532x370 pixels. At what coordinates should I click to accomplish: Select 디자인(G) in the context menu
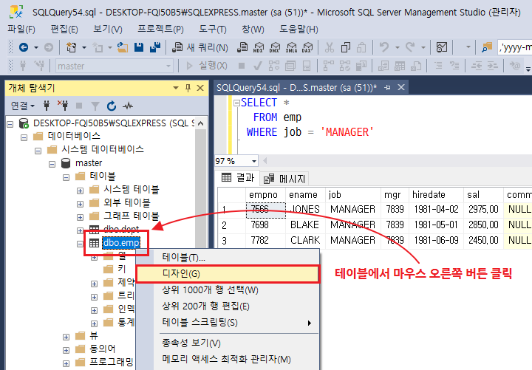click(x=228, y=274)
